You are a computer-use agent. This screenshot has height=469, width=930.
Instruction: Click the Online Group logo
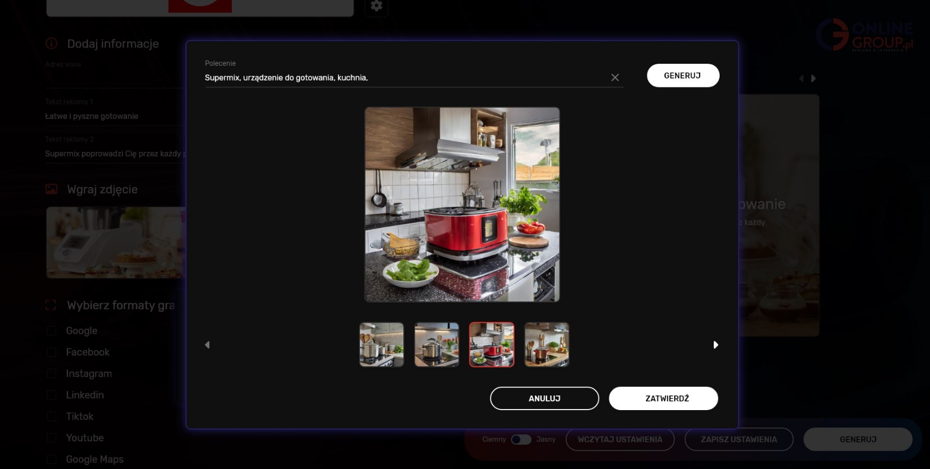864,35
